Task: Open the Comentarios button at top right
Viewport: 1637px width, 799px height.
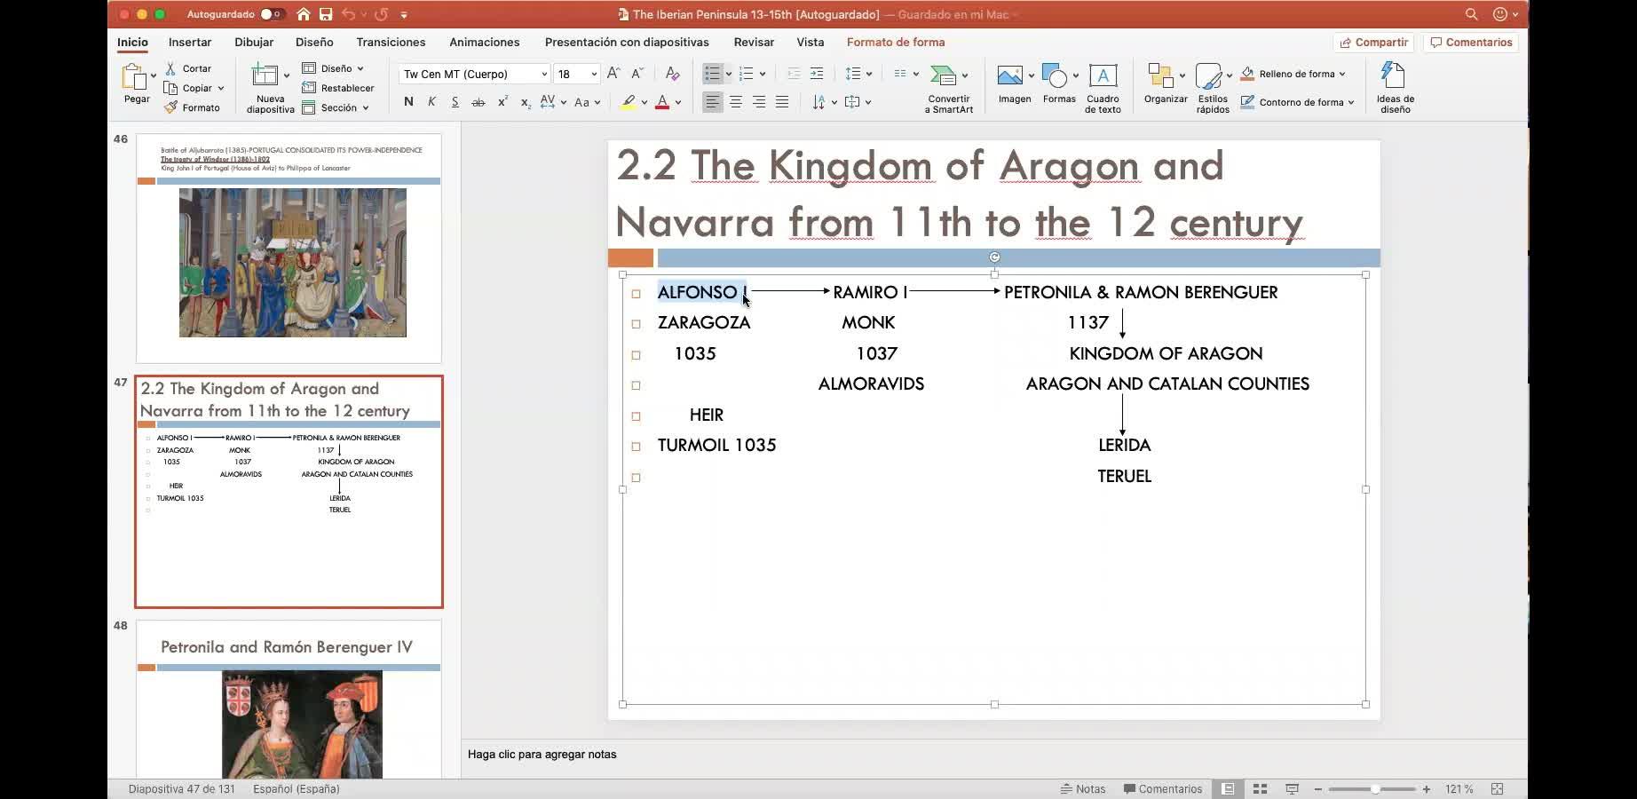Action: tap(1470, 42)
